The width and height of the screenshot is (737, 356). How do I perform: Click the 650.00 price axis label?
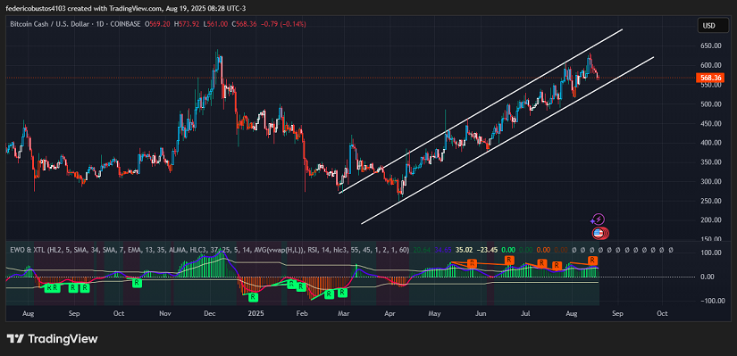(712, 46)
